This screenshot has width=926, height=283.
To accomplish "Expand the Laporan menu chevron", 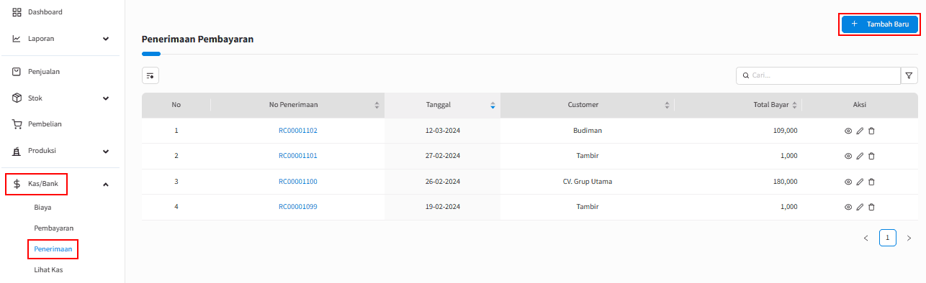I will pos(106,39).
